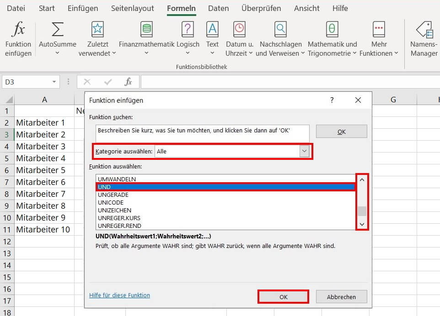Click the formula bar input area
The width and height of the screenshot is (440, 316).
(290, 82)
